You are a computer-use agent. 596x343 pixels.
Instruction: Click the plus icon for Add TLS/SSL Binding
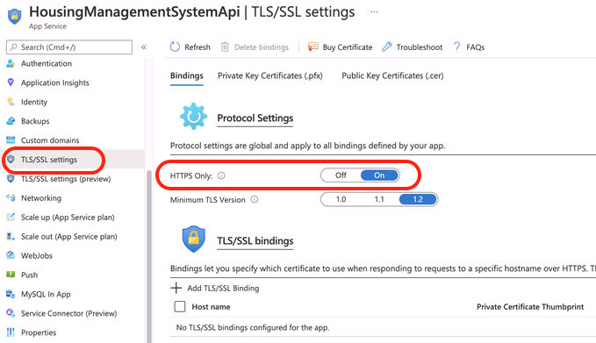pyautogui.click(x=176, y=288)
